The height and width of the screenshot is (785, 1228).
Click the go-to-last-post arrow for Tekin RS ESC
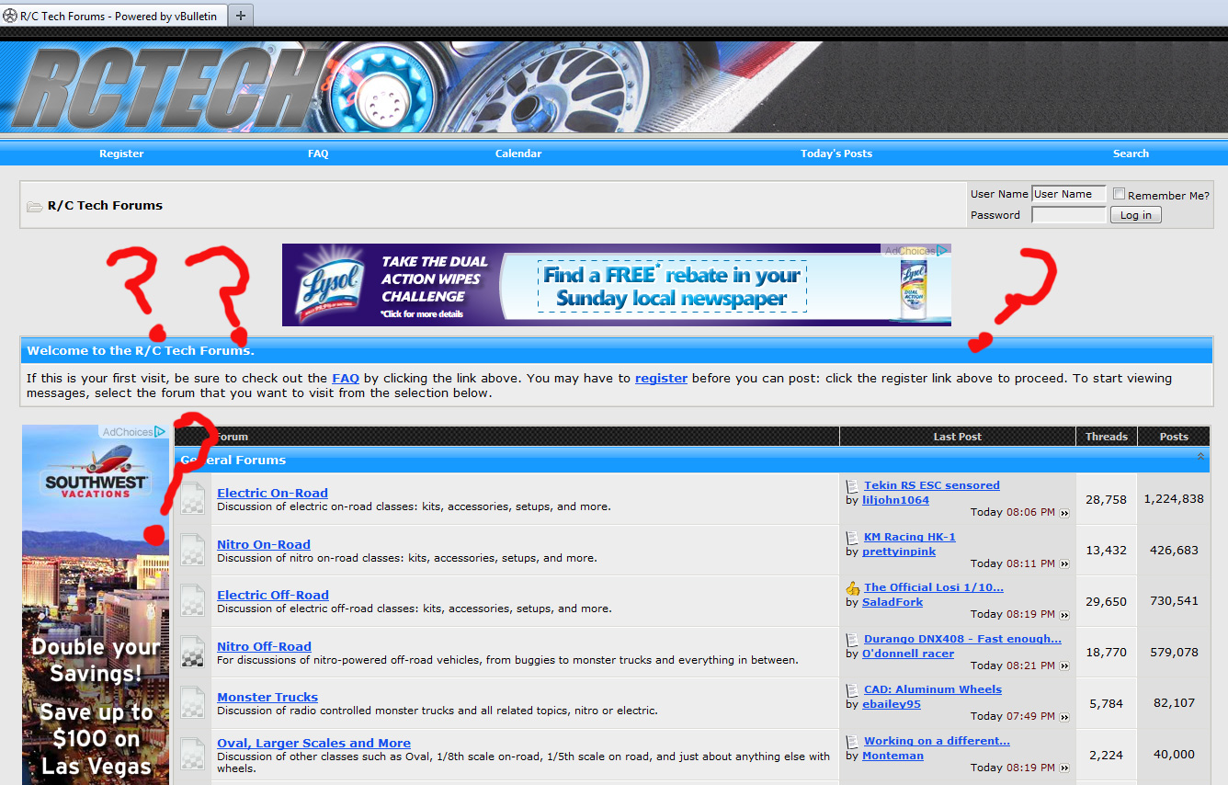pyautogui.click(x=1065, y=513)
